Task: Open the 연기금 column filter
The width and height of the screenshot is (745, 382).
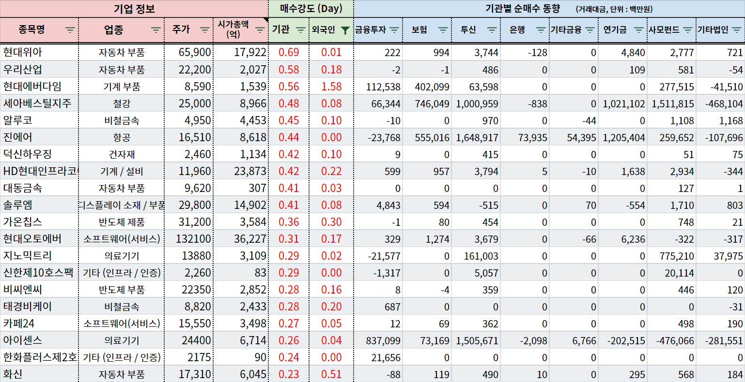Action: coord(639,30)
